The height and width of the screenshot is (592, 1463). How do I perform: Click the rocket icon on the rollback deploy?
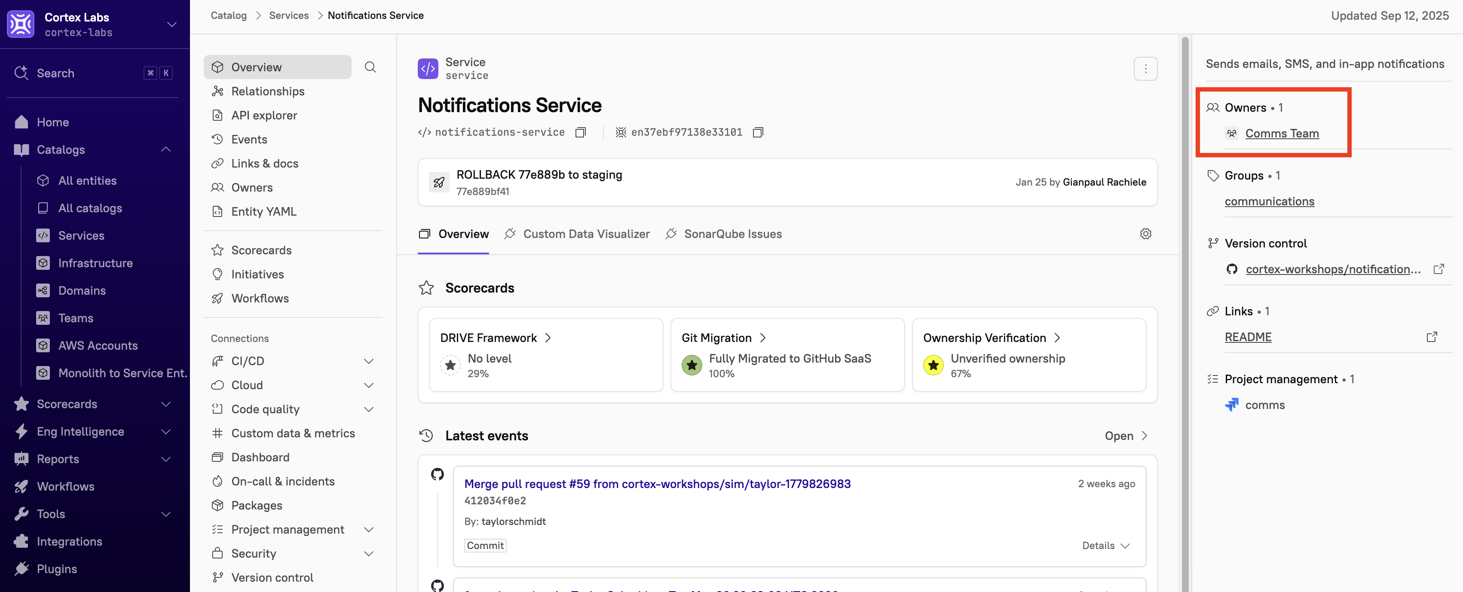[x=439, y=182]
